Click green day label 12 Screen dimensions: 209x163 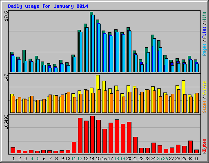point(80,159)
